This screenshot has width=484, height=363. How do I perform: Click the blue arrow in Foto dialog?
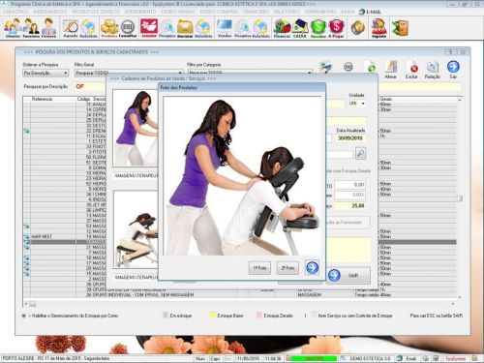pos(312,267)
